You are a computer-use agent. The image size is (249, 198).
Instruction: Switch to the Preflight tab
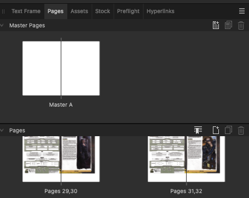128,11
